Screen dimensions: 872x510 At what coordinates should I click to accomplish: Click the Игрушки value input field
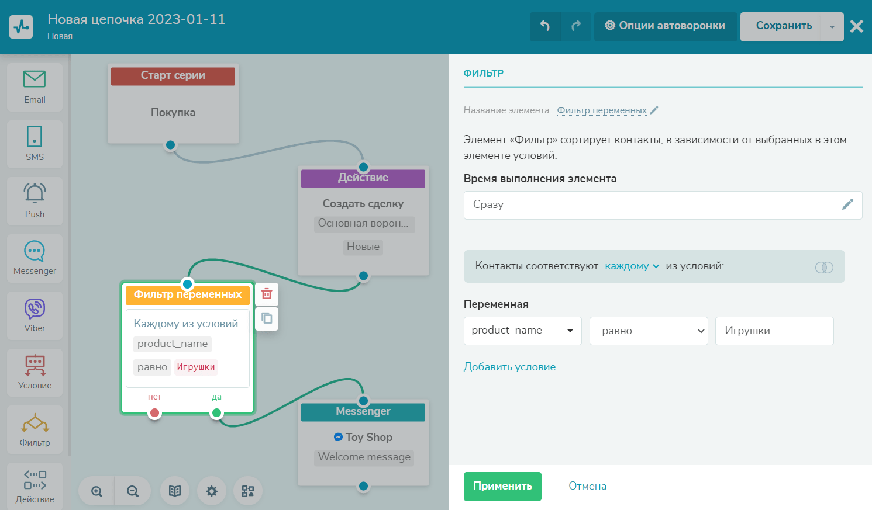774,331
